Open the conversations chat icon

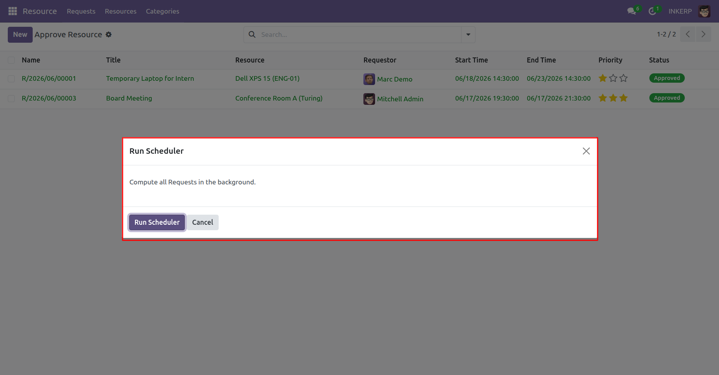click(x=631, y=11)
